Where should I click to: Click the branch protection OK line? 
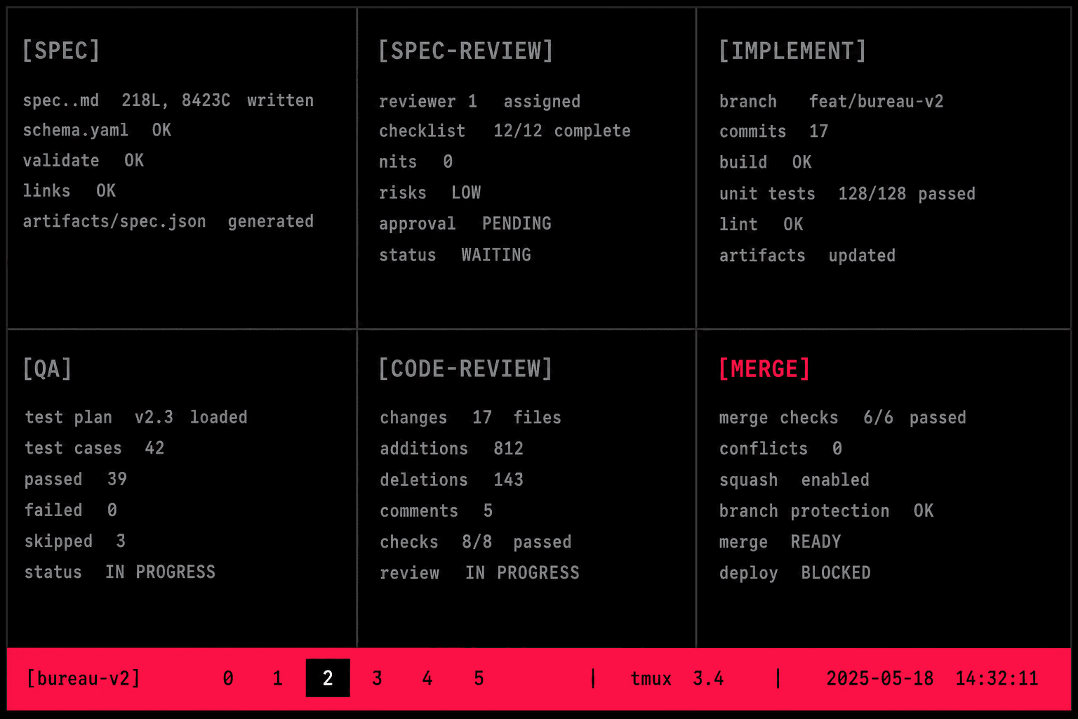point(827,511)
